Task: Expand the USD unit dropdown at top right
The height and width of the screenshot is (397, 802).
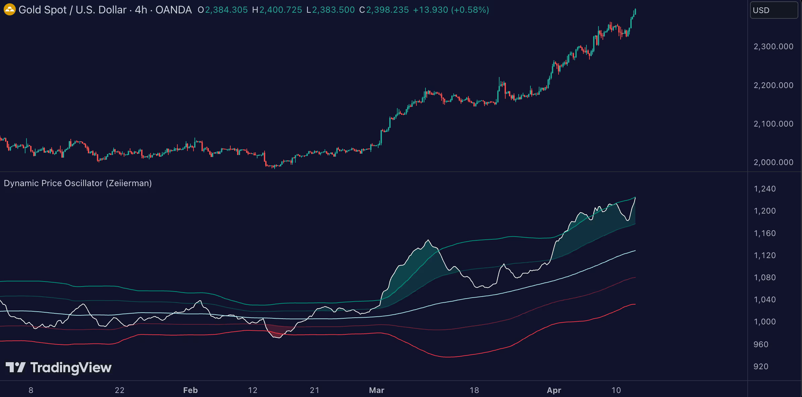Action: tap(774, 10)
